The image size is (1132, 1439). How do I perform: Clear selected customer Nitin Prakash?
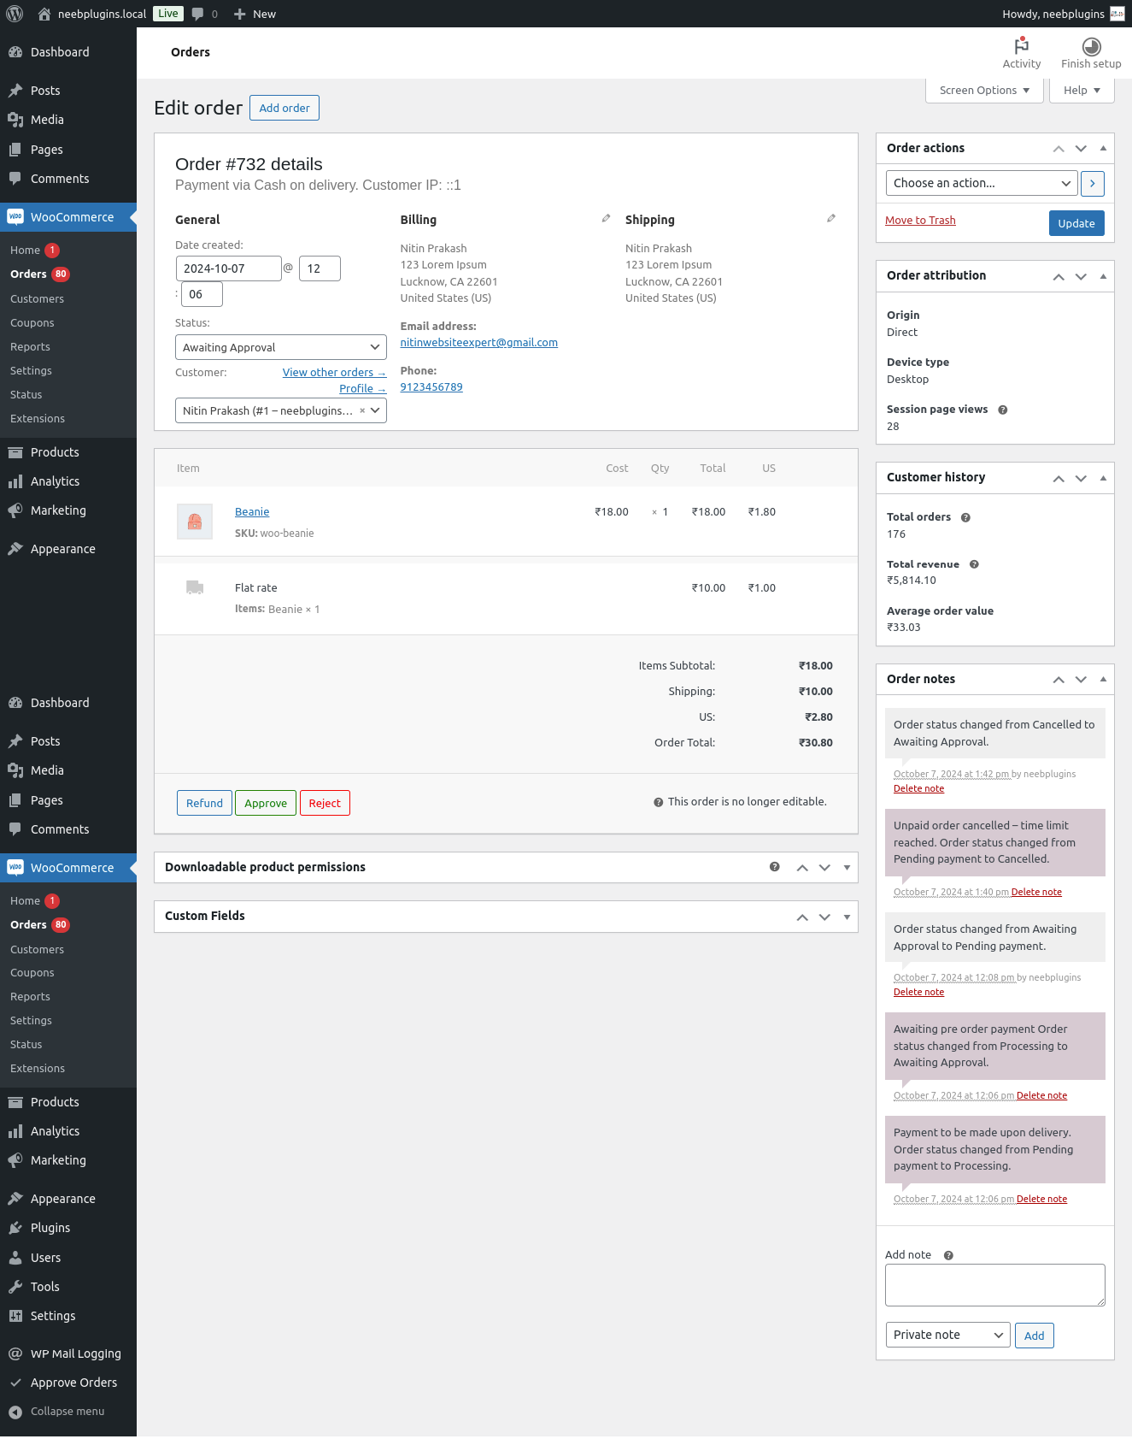[362, 410]
